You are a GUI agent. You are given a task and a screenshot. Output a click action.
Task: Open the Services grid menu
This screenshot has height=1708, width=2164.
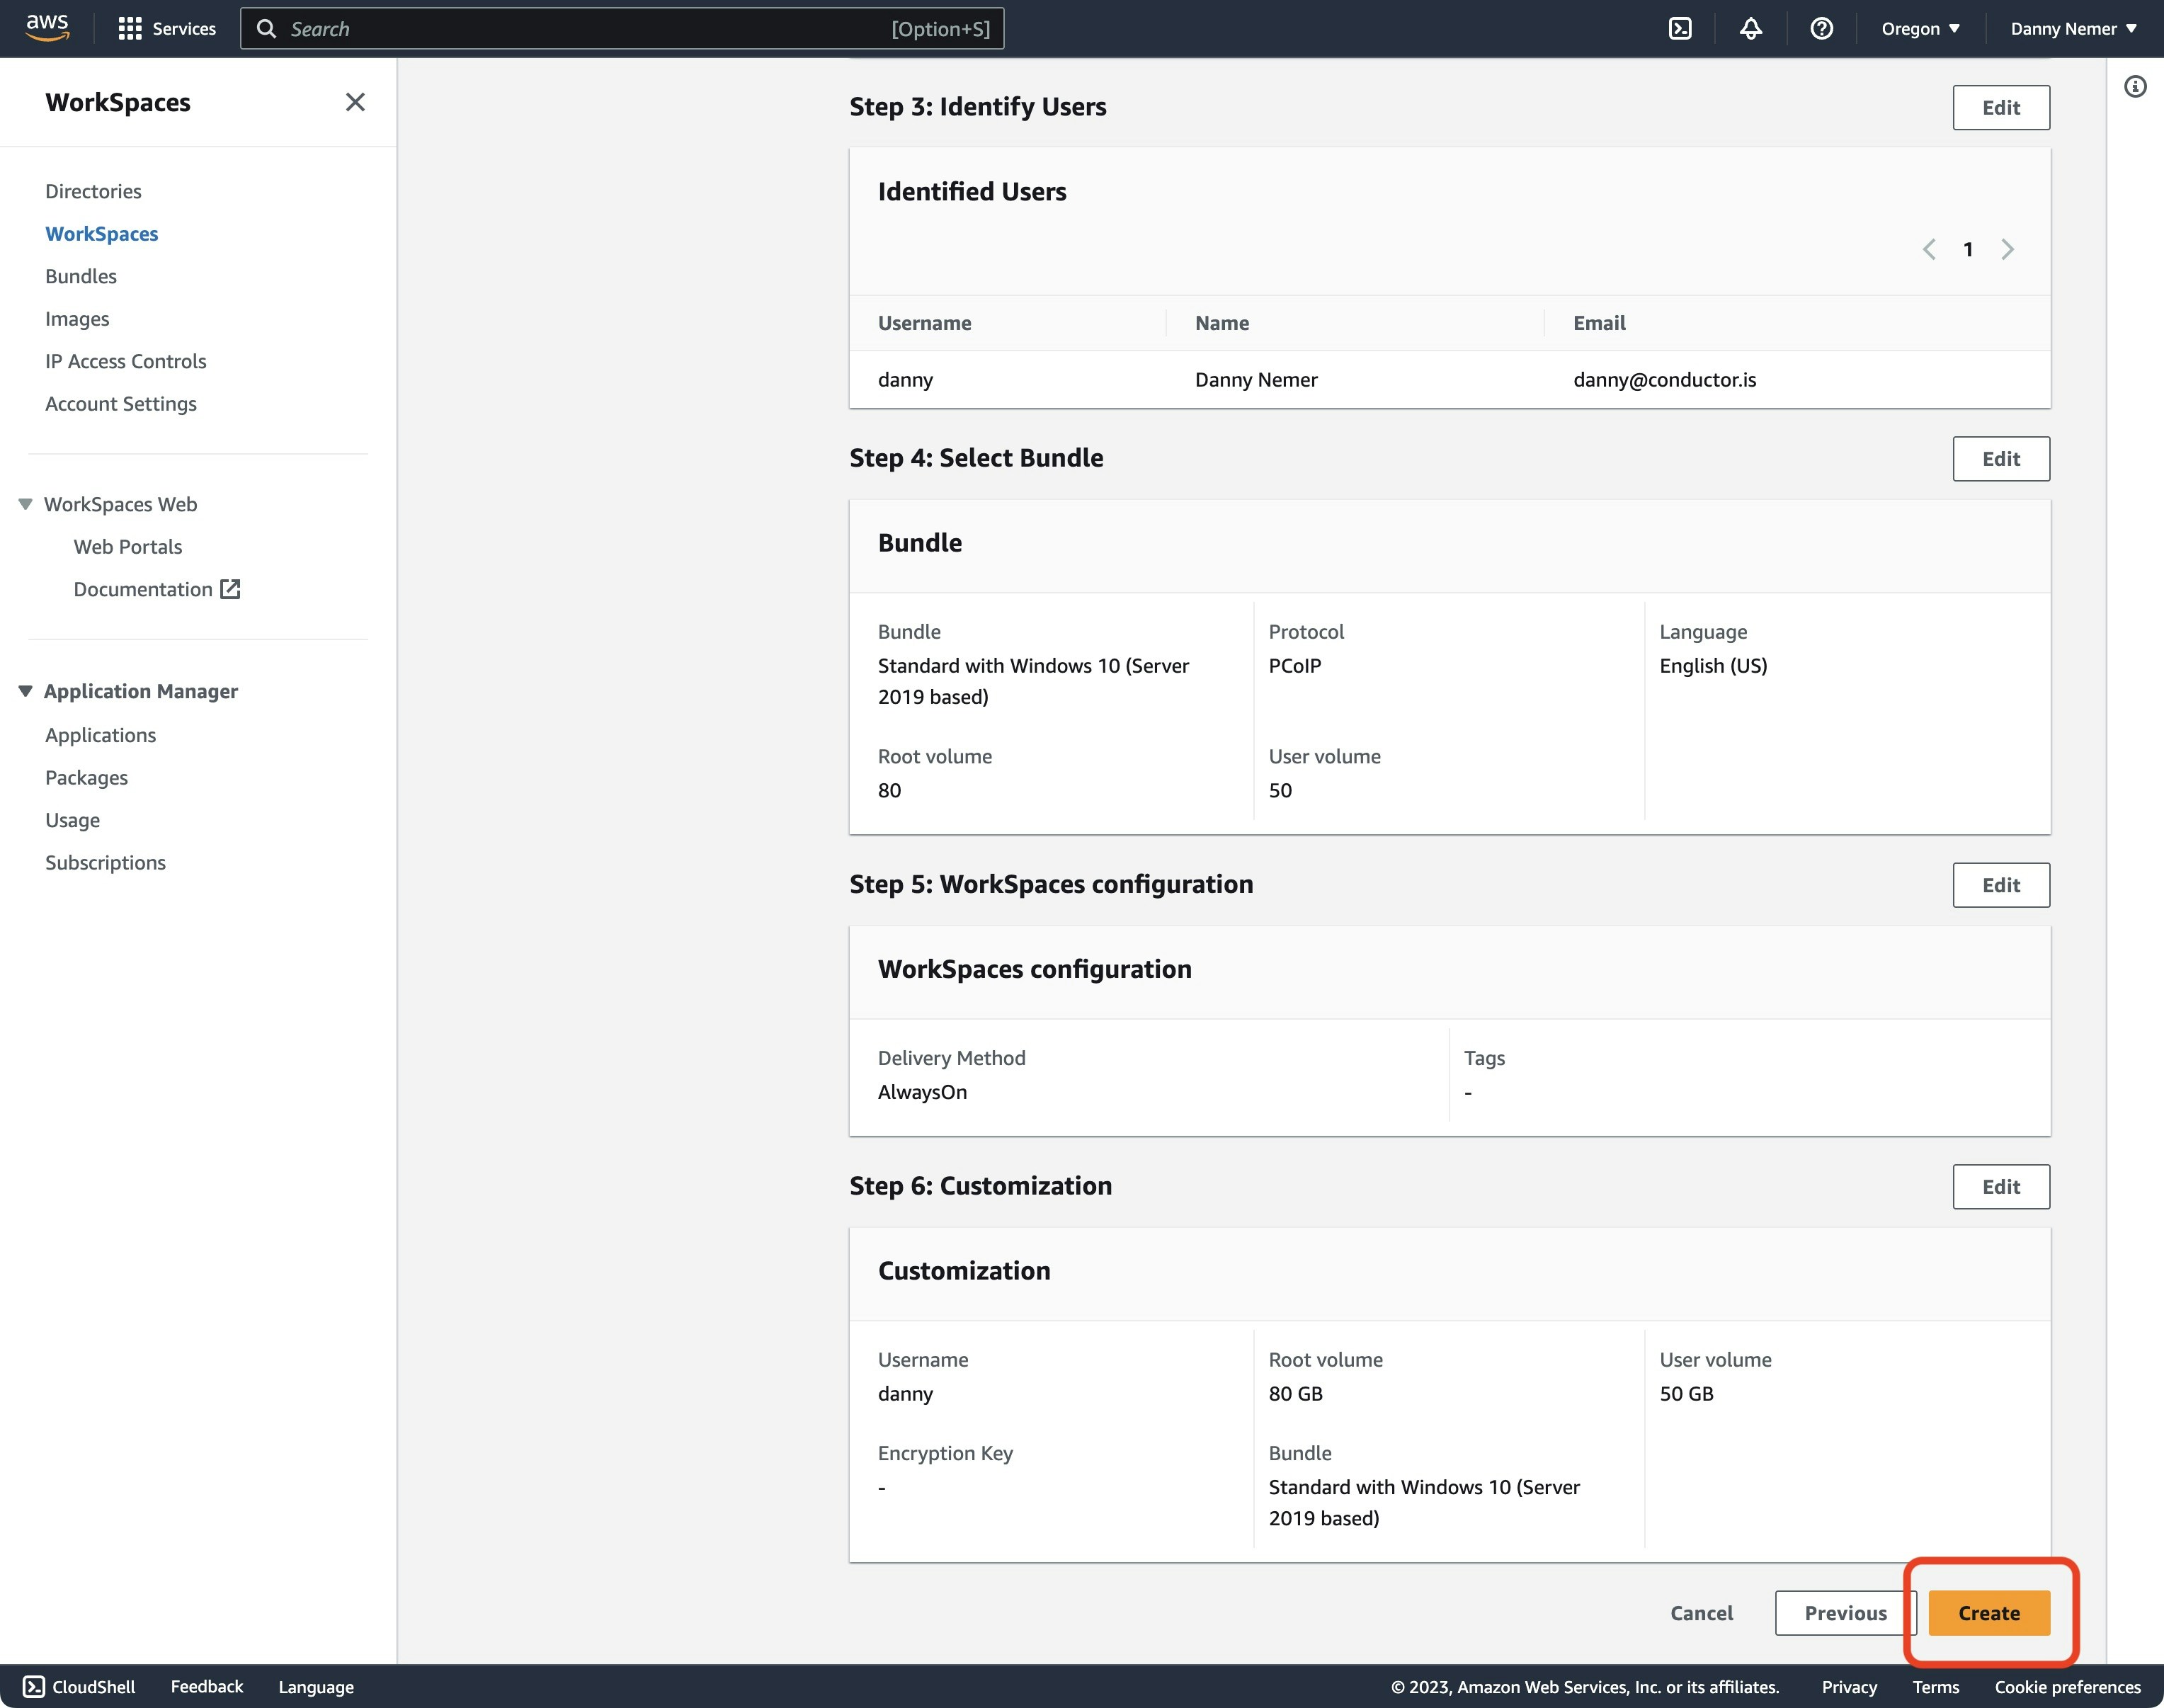point(166,28)
